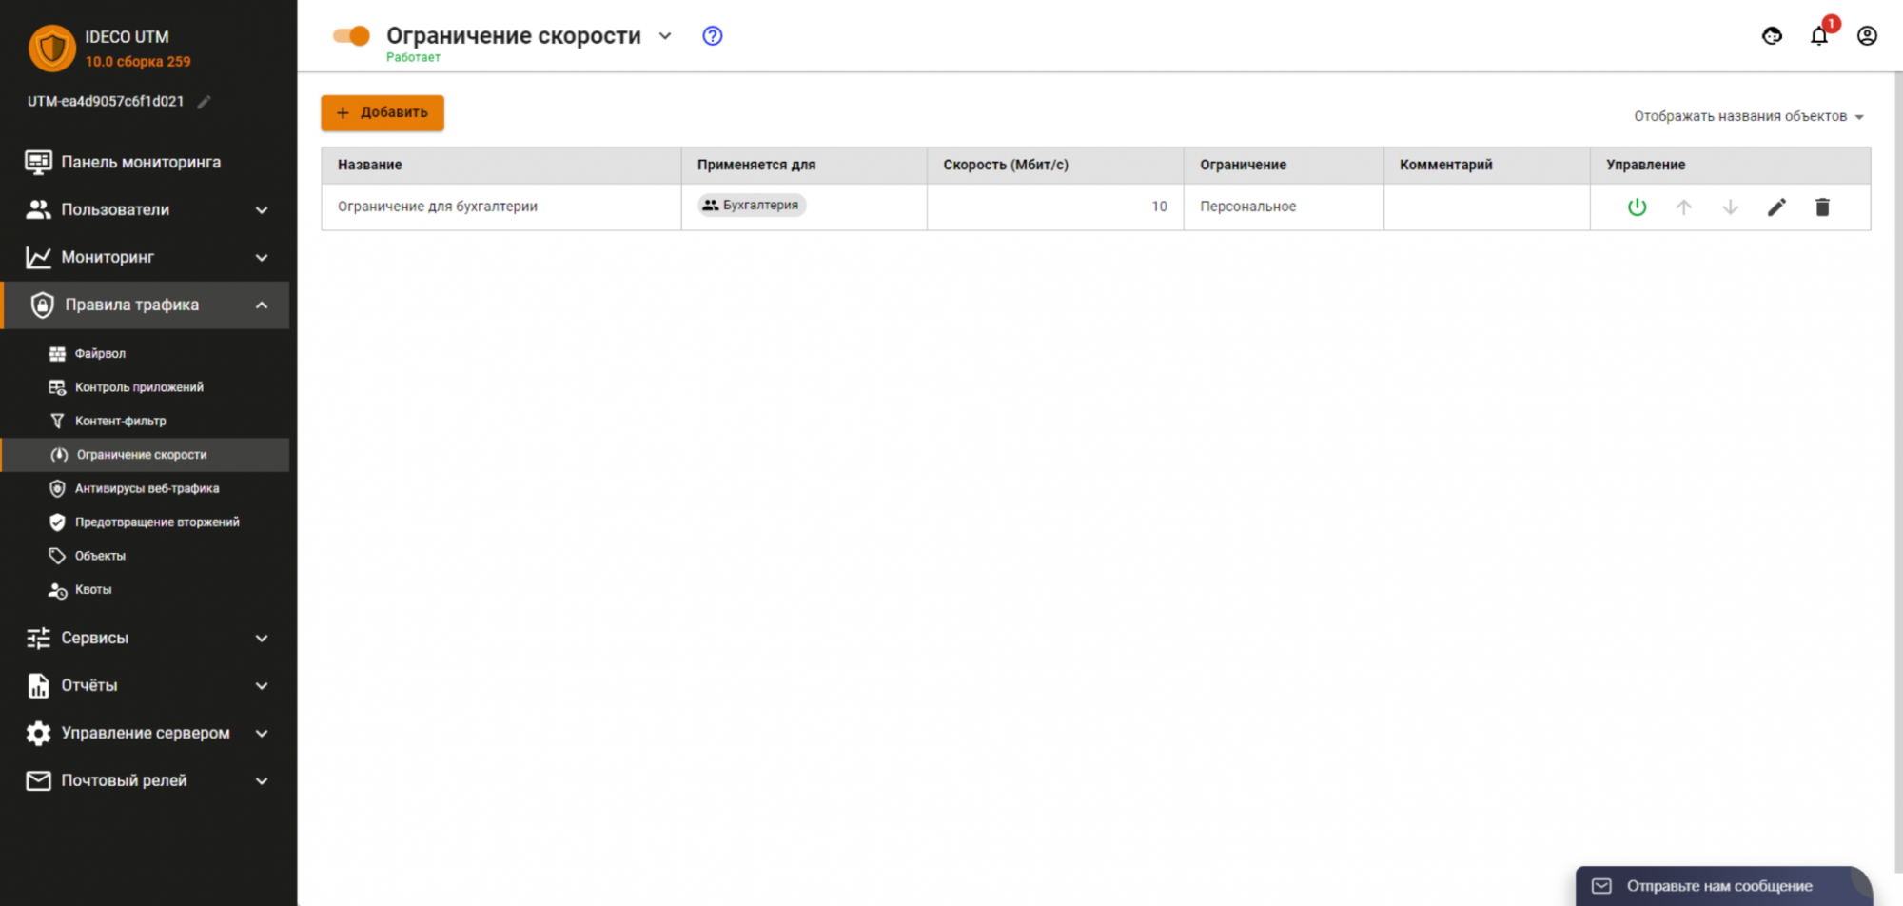Click the Добавить button
The width and height of the screenshot is (1903, 906).
(x=383, y=112)
